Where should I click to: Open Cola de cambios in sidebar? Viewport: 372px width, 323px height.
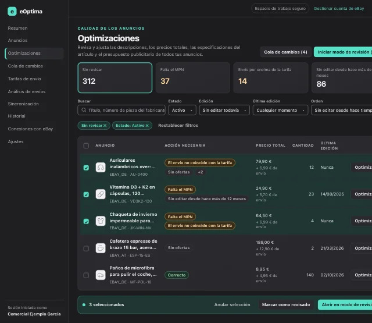pyautogui.click(x=25, y=66)
